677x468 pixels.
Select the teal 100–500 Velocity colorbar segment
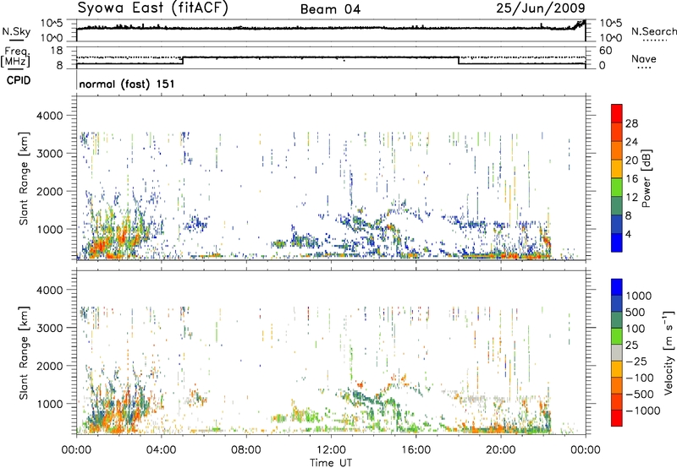pyautogui.click(x=617, y=320)
